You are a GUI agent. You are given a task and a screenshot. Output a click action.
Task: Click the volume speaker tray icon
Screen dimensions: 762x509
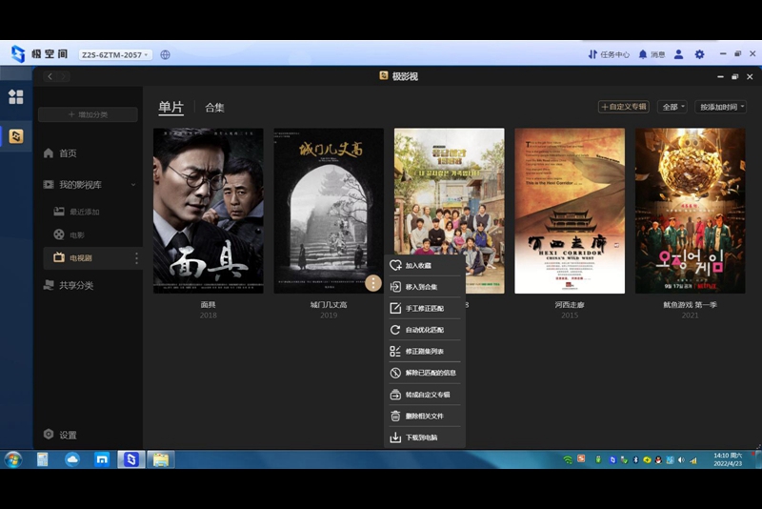tap(681, 459)
